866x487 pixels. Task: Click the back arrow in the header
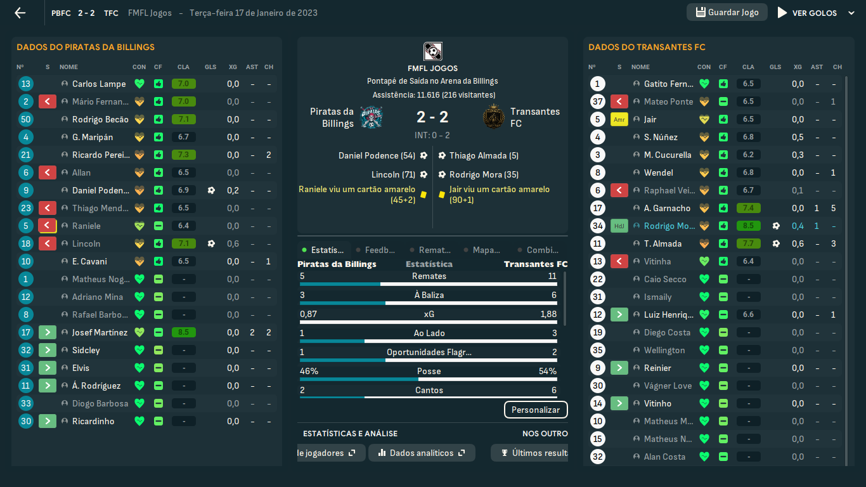20,13
